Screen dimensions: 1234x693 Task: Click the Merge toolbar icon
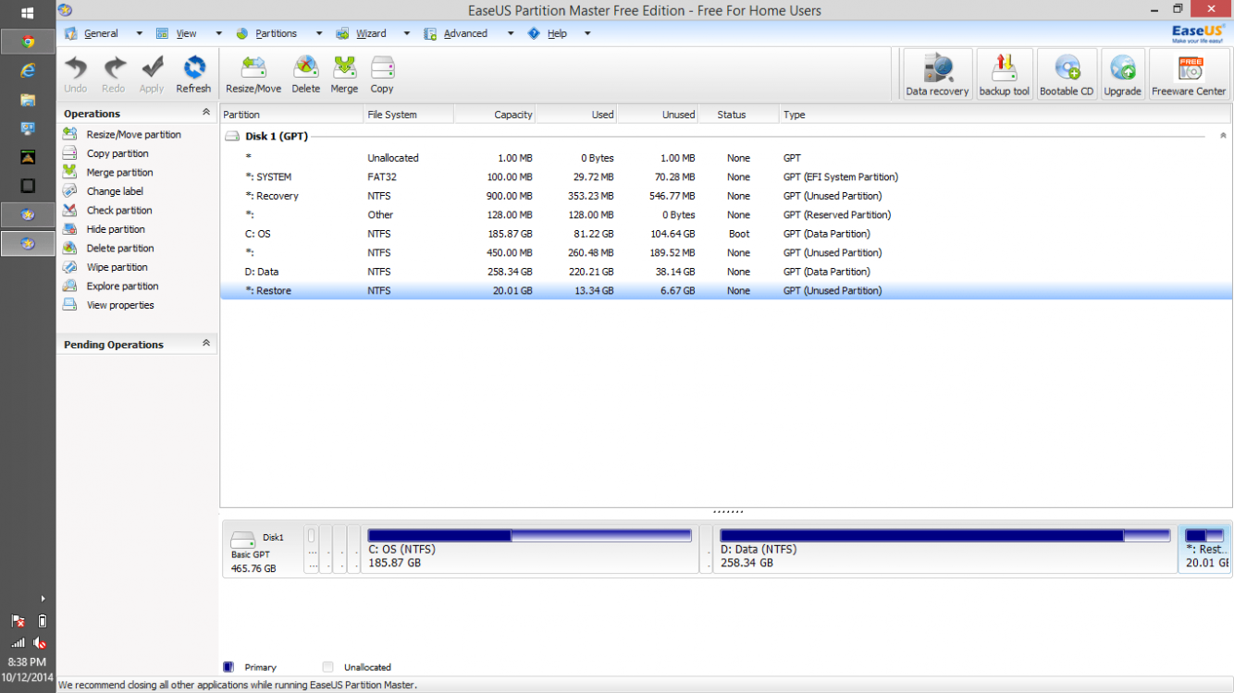[344, 74]
